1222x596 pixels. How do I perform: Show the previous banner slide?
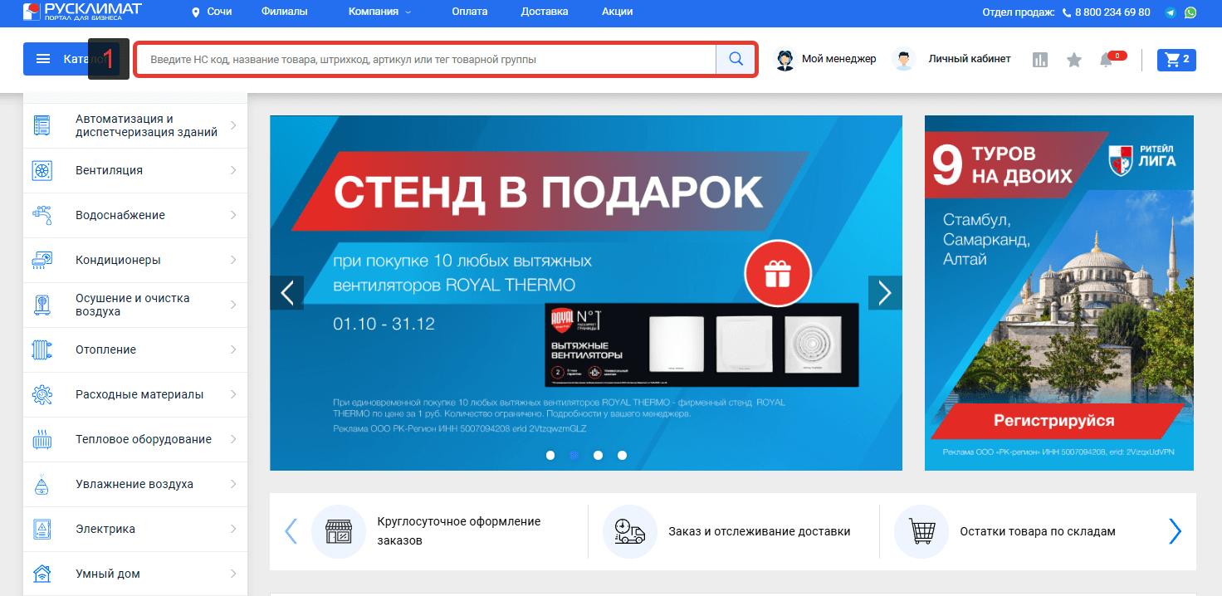287,292
